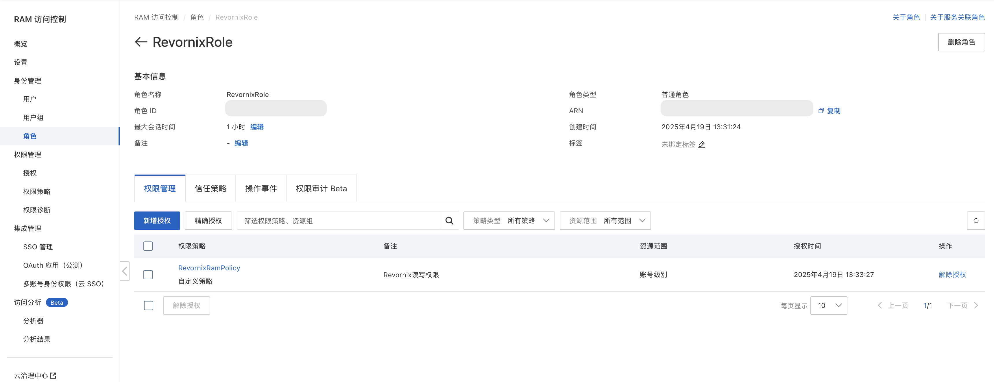This screenshot has height=382, width=994.
Task: Go to next page arrow
Action: point(976,305)
